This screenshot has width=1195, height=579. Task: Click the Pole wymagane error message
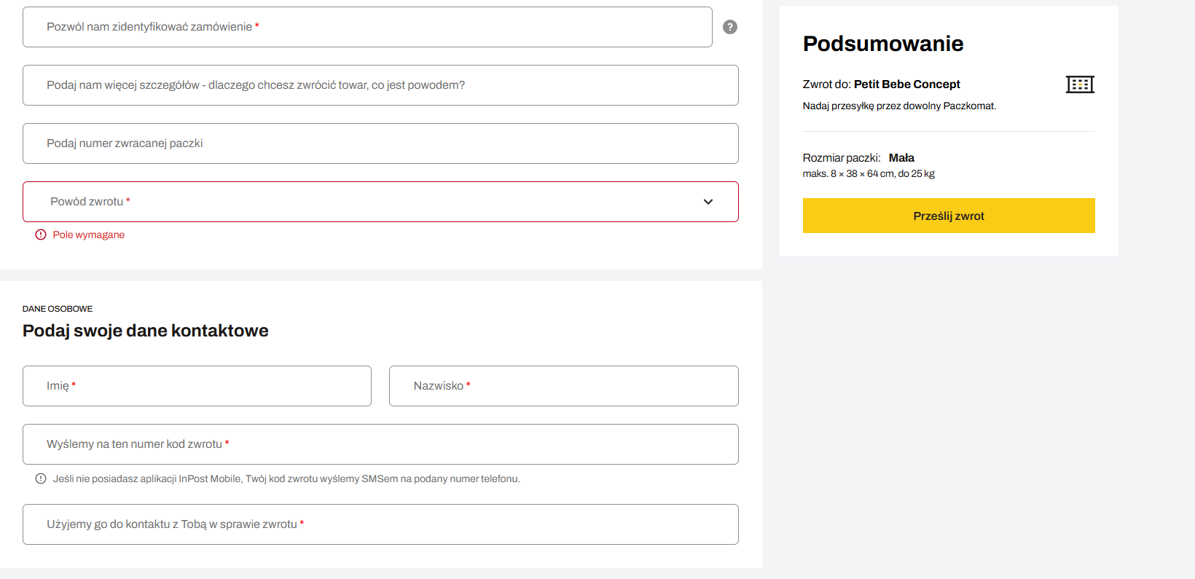pyautogui.click(x=88, y=235)
